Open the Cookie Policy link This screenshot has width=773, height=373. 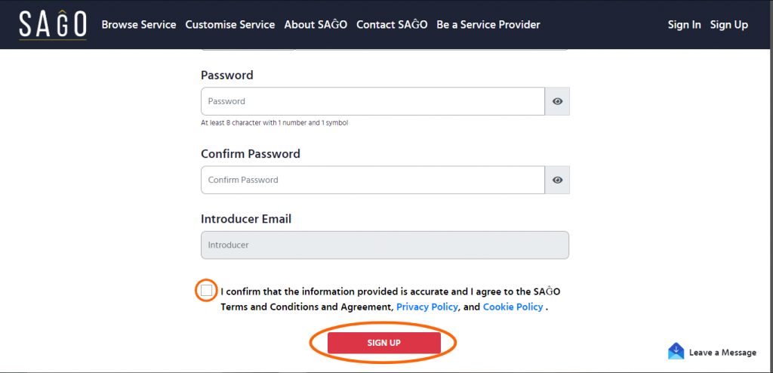click(x=513, y=307)
